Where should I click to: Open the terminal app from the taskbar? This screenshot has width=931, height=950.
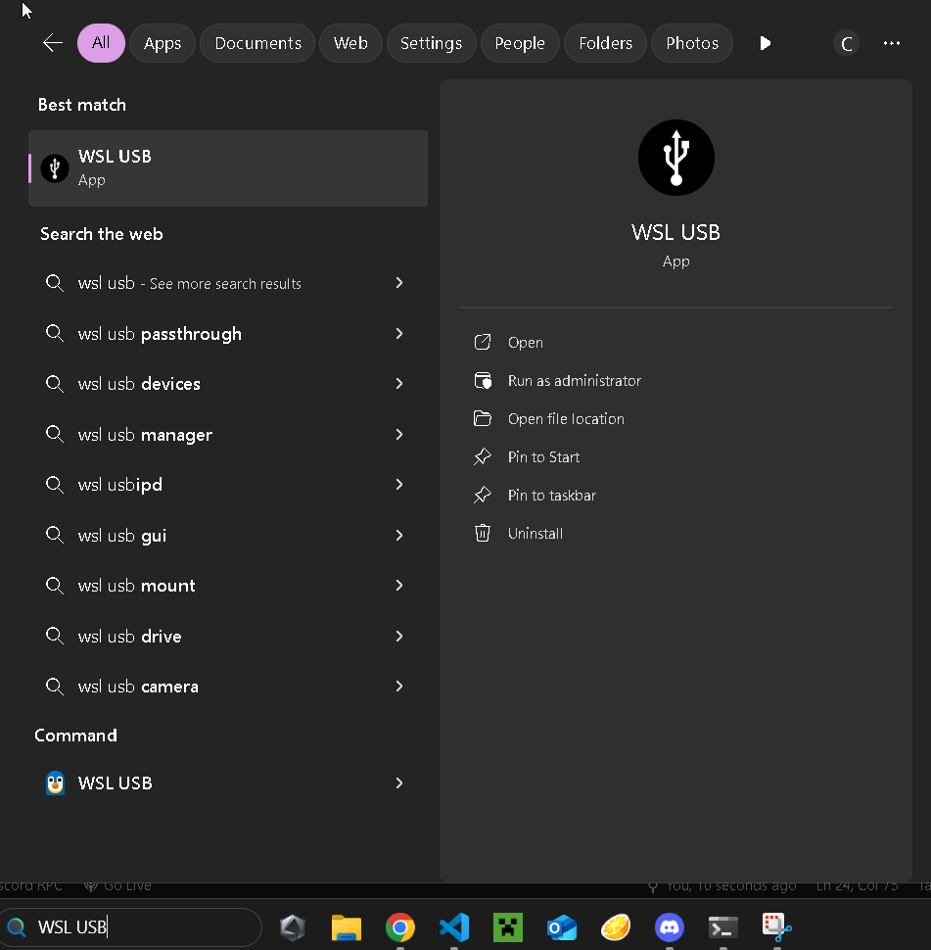[x=722, y=926]
